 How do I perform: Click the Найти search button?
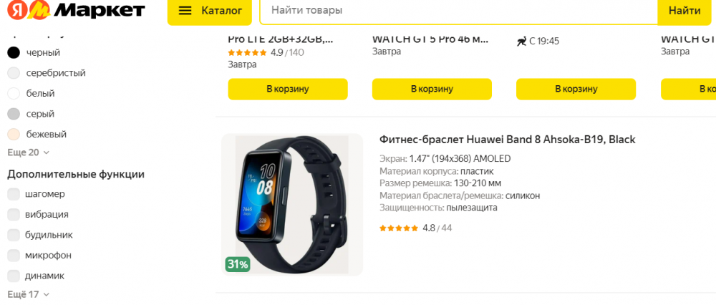coord(684,11)
